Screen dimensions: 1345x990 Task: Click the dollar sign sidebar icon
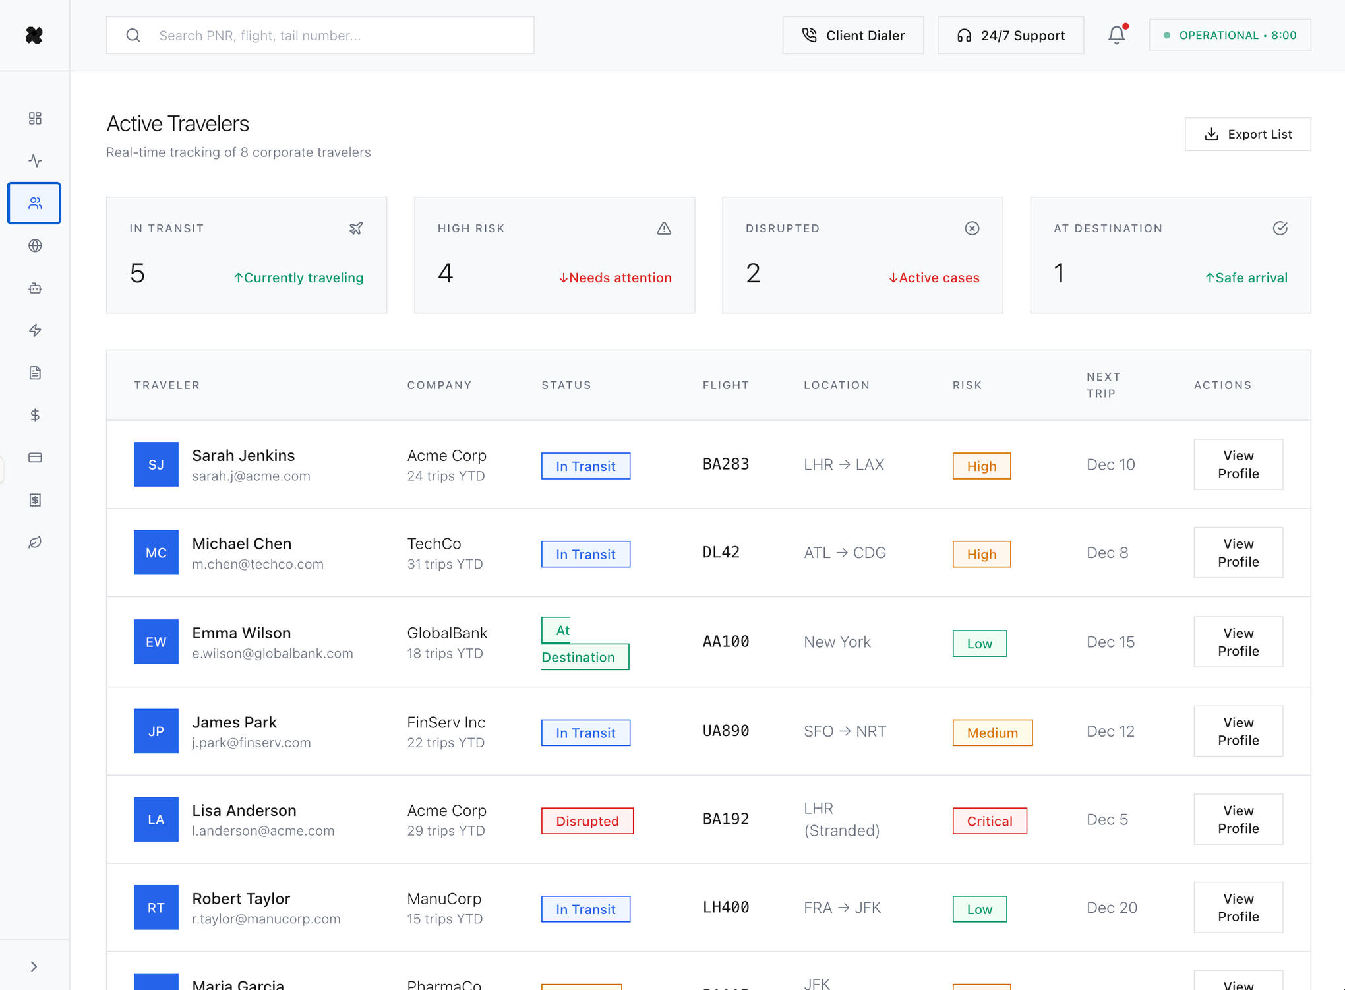click(x=35, y=415)
